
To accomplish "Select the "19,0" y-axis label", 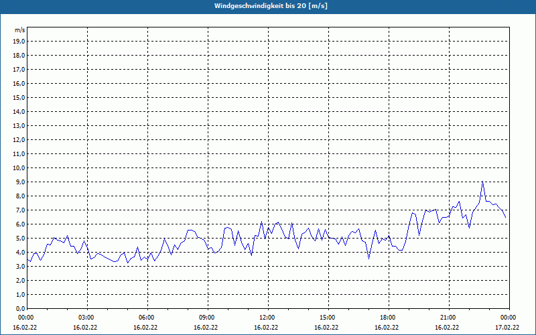I will [x=19, y=42].
